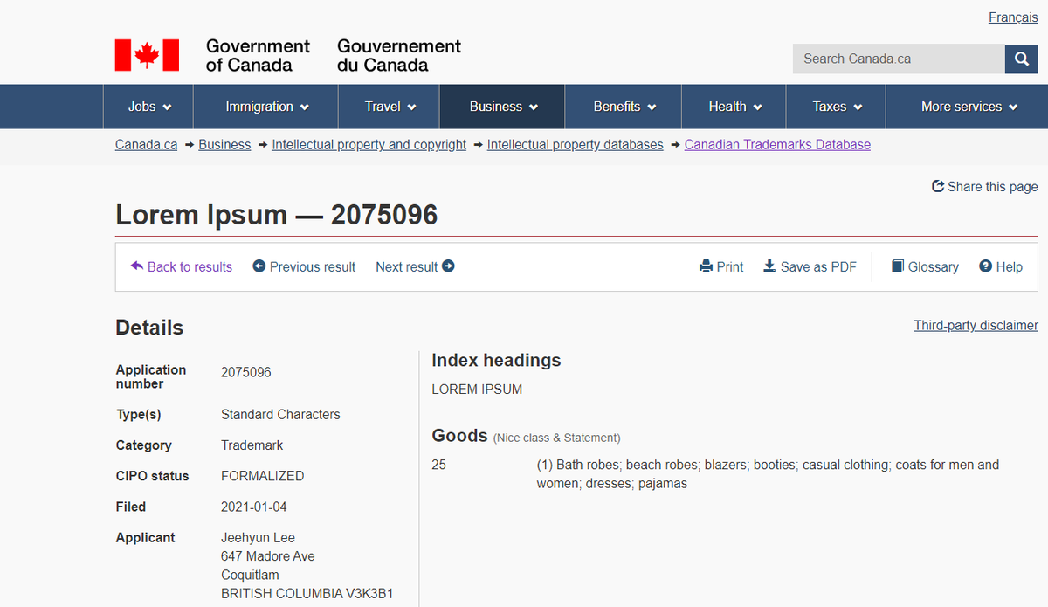1048x607 pixels.
Task: Click the filed date 2021-01-04
Action: [x=254, y=507]
